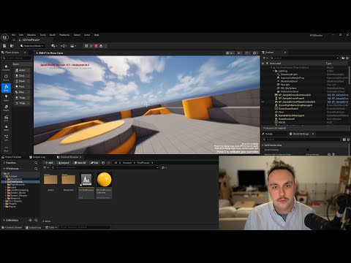Image resolution: width=351 pixels, height=263 pixels.
Task: Switch to the Output Log tab
Action: tap(37, 157)
